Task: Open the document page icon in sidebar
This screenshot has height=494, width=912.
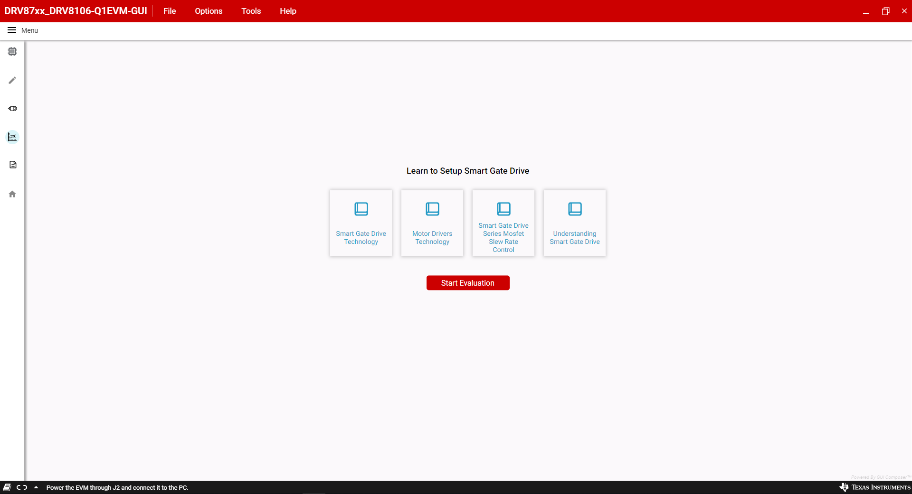Action: pyautogui.click(x=13, y=165)
